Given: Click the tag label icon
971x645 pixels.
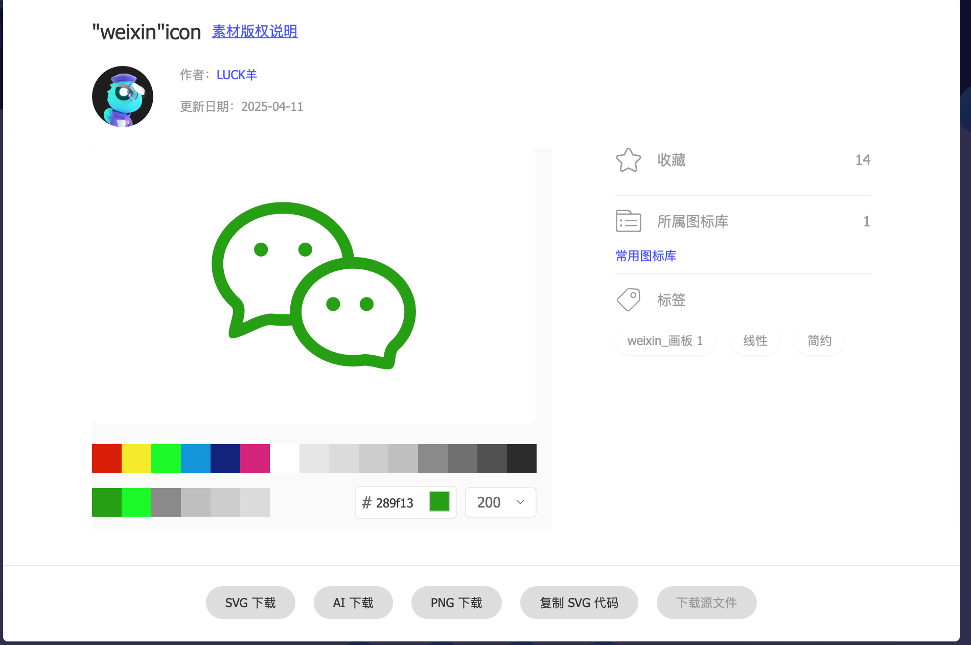Looking at the screenshot, I should 628,300.
